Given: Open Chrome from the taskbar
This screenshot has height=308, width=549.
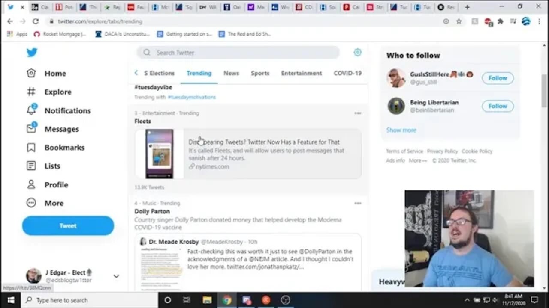Looking at the screenshot, I should click(227, 300).
